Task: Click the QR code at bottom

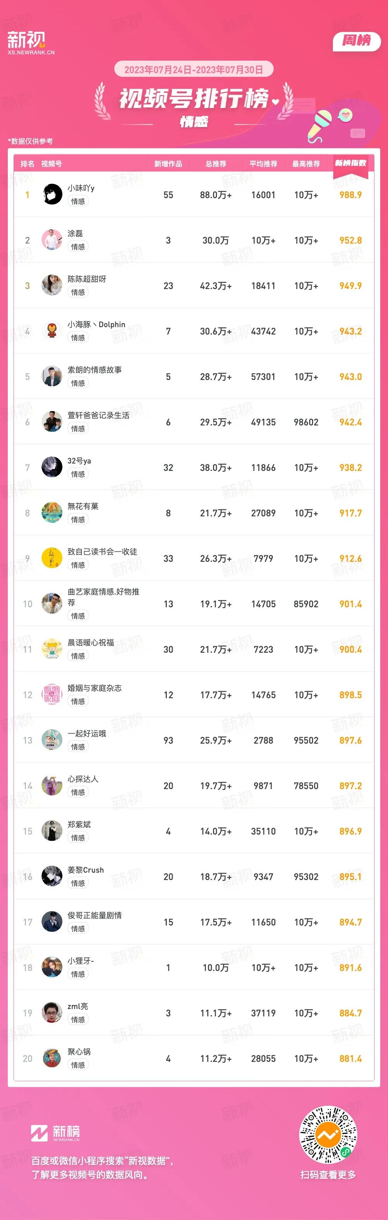Action: click(x=328, y=1135)
